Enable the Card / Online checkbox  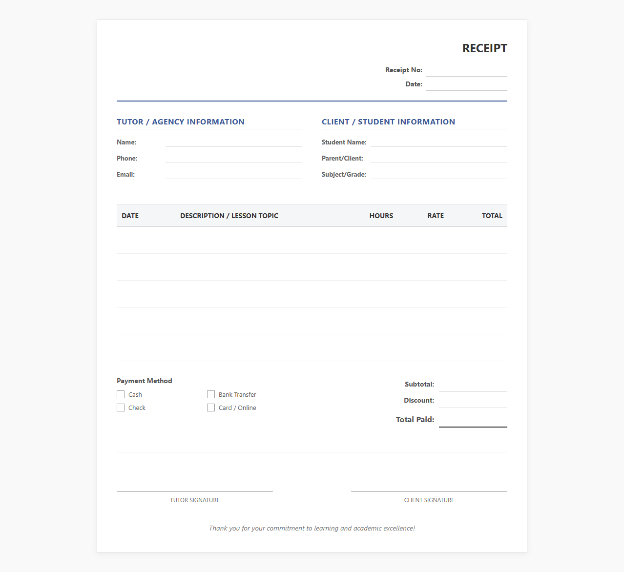211,408
